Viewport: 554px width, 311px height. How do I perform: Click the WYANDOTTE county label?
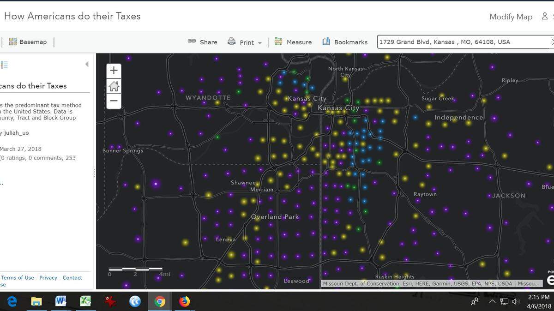point(208,98)
